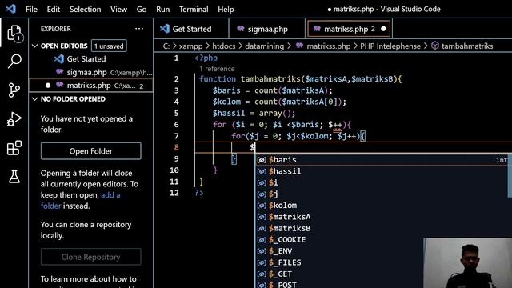Click the 'add a folder' link
Viewport: 512px width, 288px height.
[x=80, y=200]
